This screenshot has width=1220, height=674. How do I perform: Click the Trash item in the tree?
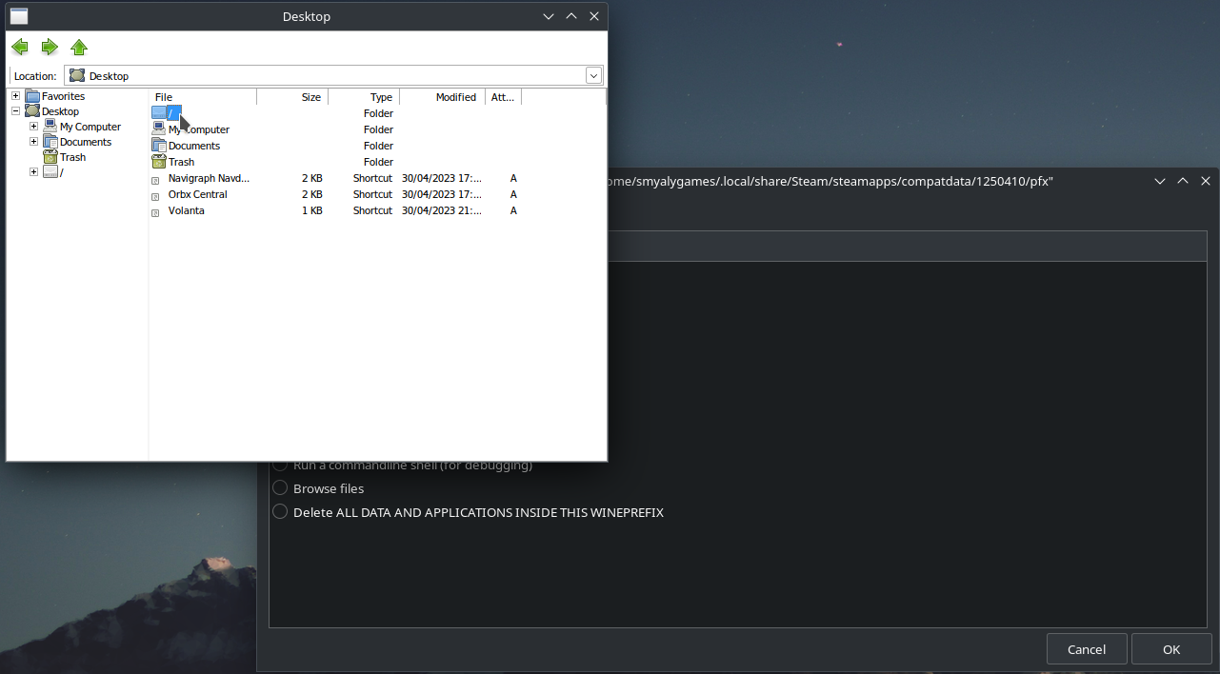(x=72, y=157)
